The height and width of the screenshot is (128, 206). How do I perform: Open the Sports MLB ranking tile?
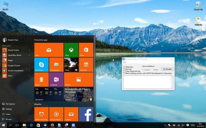79,94
